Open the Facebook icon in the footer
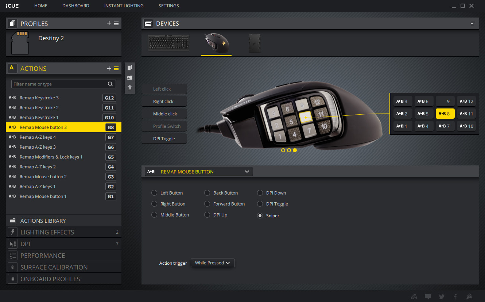 [455, 297]
